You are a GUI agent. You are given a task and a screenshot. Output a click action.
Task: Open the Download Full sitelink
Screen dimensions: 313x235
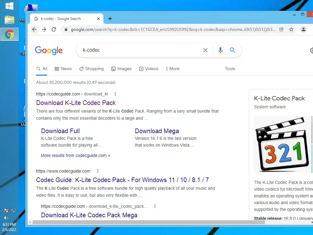pyautogui.click(x=60, y=131)
